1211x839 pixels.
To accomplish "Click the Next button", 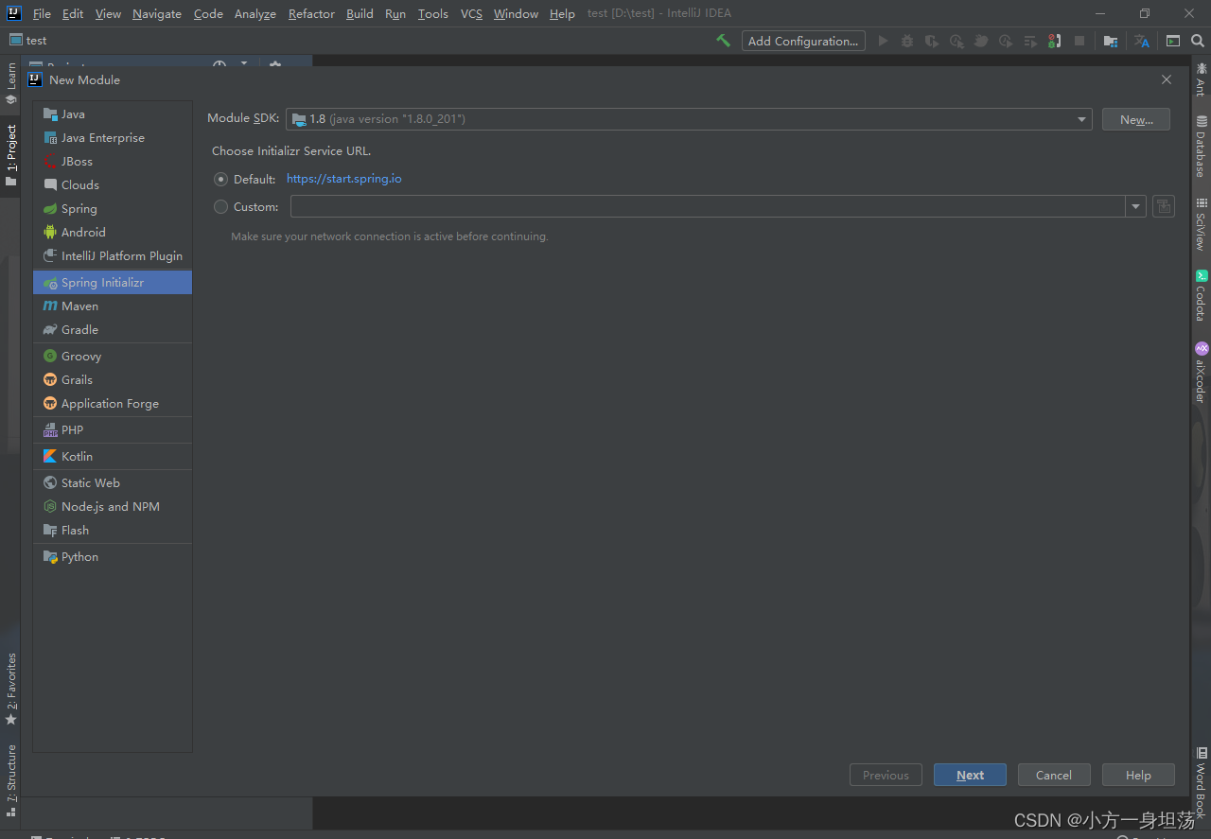I will (970, 775).
